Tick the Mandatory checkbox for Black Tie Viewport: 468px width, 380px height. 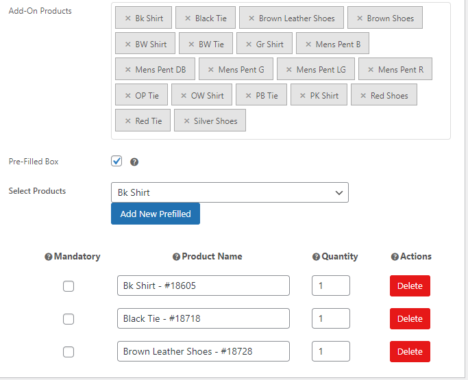[x=69, y=319]
